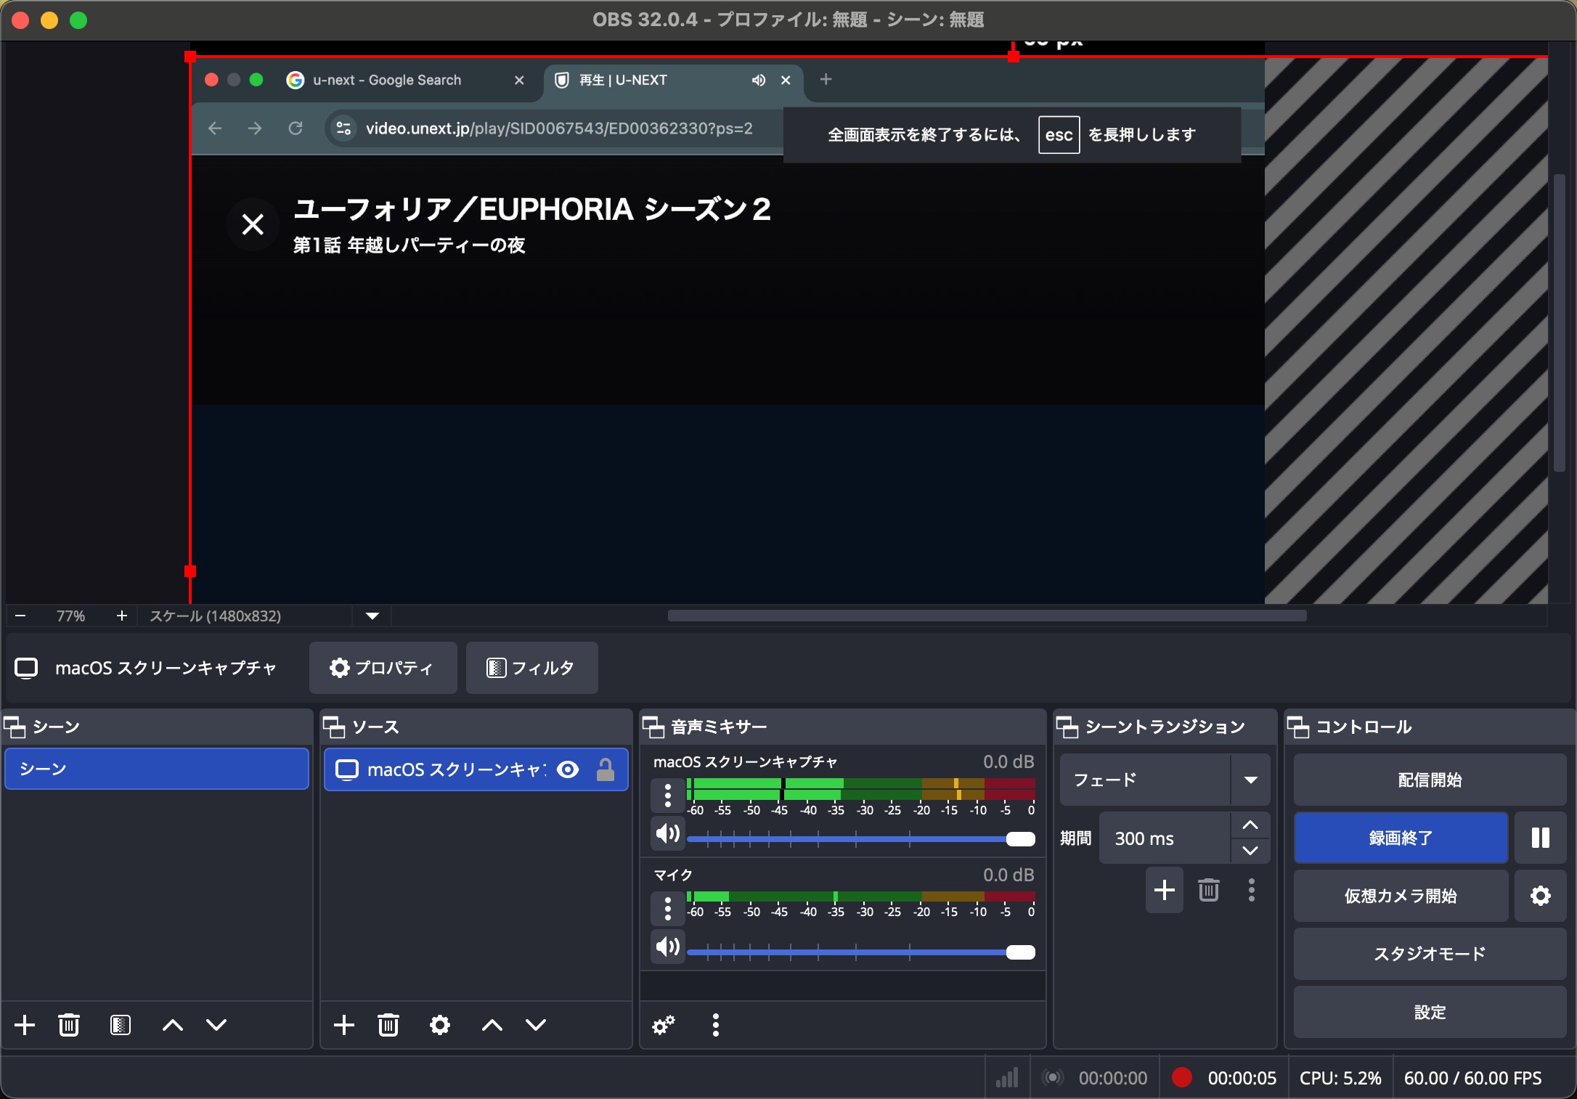The width and height of the screenshot is (1577, 1099).
Task: Click recording time 00:00:05 in status bar
Action: click(1242, 1078)
